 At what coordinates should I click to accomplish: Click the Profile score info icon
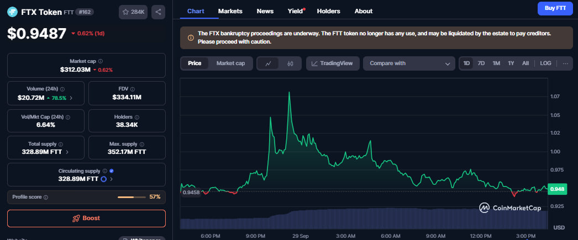pyautogui.click(x=46, y=197)
